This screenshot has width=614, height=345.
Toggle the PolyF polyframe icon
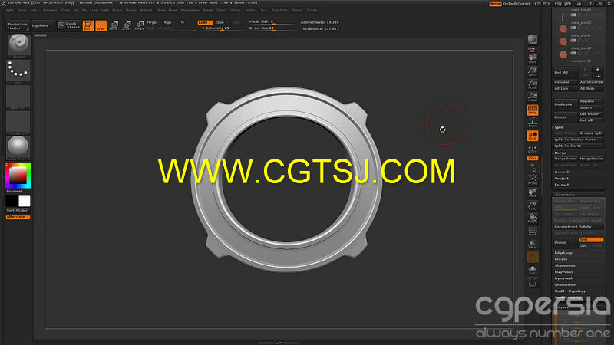(x=533, y=232)
